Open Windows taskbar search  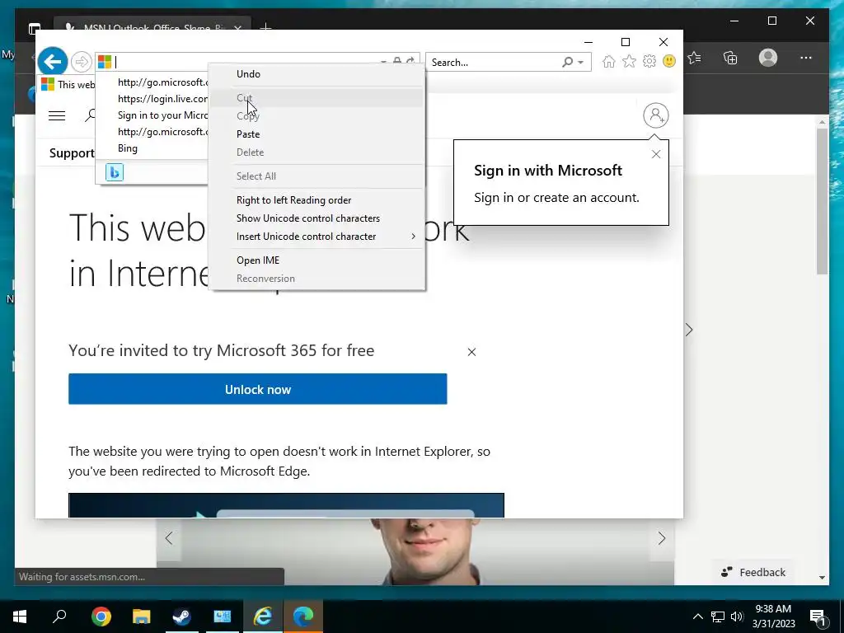(59, 617)
